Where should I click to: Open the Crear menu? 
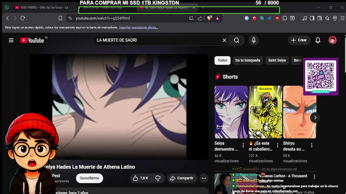(x=299, y=40)
